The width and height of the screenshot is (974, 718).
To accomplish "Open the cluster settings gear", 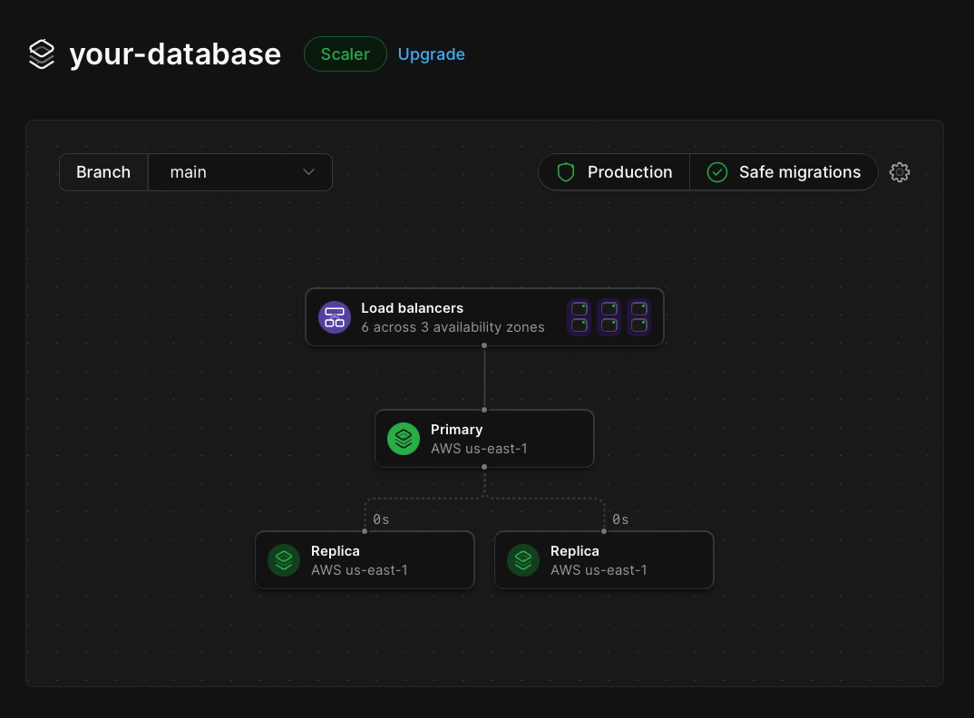I will (x=899, y=171).
